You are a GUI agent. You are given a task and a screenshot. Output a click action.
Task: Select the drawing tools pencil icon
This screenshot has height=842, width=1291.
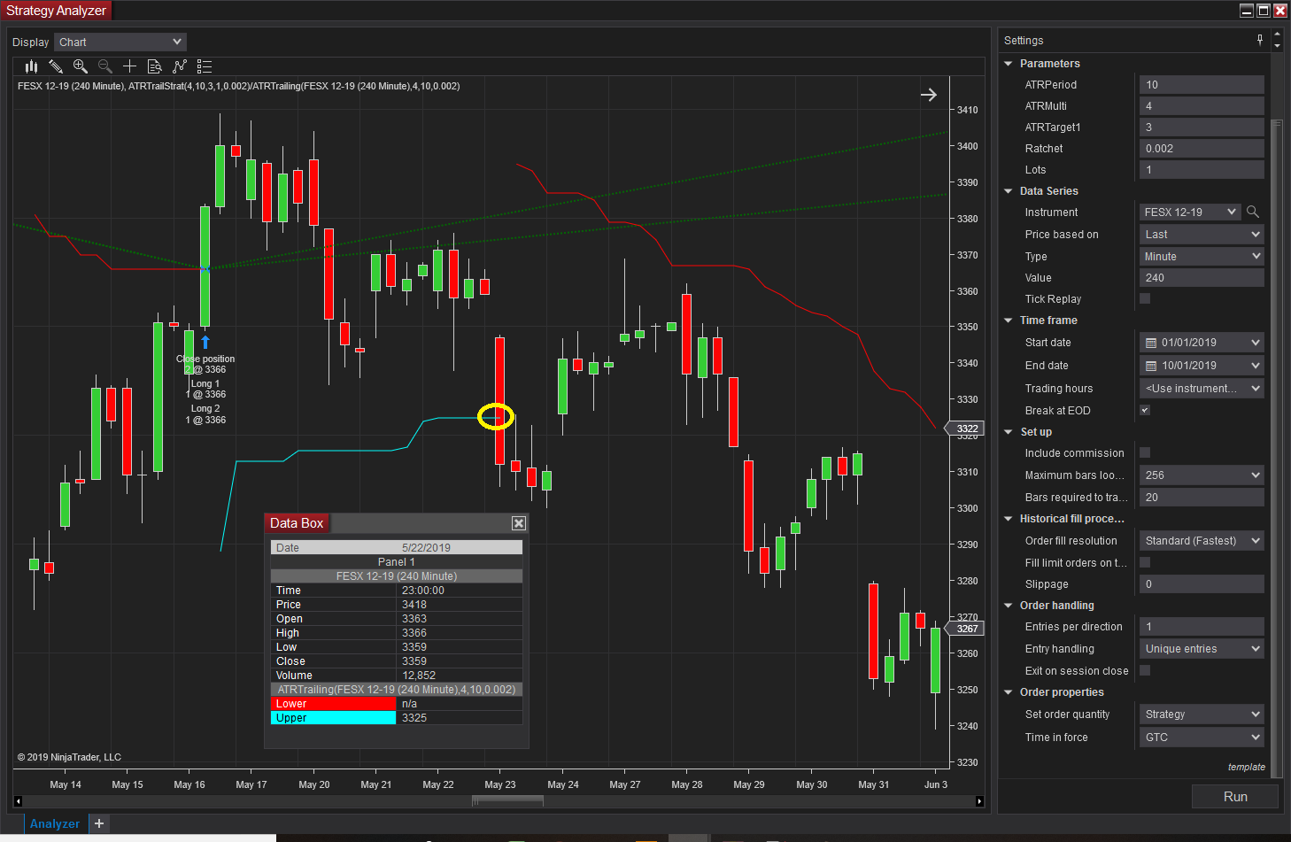pyautogui.click(x=56, y=66)
